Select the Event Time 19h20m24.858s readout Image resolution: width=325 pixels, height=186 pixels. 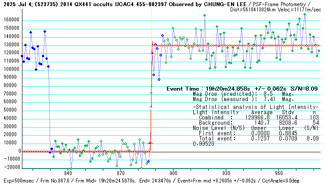242,89
